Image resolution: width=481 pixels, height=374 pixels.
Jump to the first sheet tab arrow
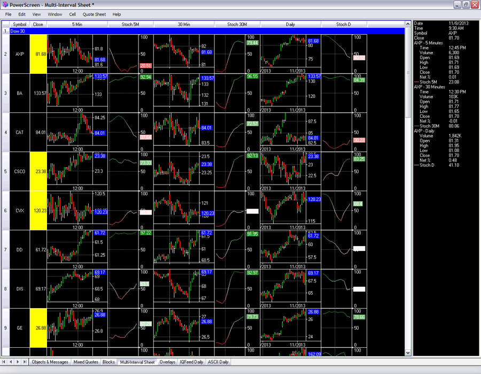pyautogui.click(x=4, y=362)
